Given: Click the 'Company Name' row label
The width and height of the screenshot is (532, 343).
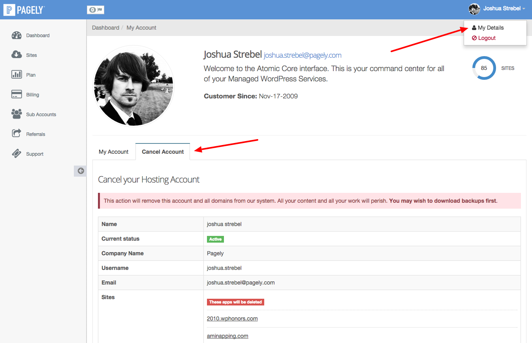Looking at the screenshot, I should pyautogui.click(x=122, y=253).
